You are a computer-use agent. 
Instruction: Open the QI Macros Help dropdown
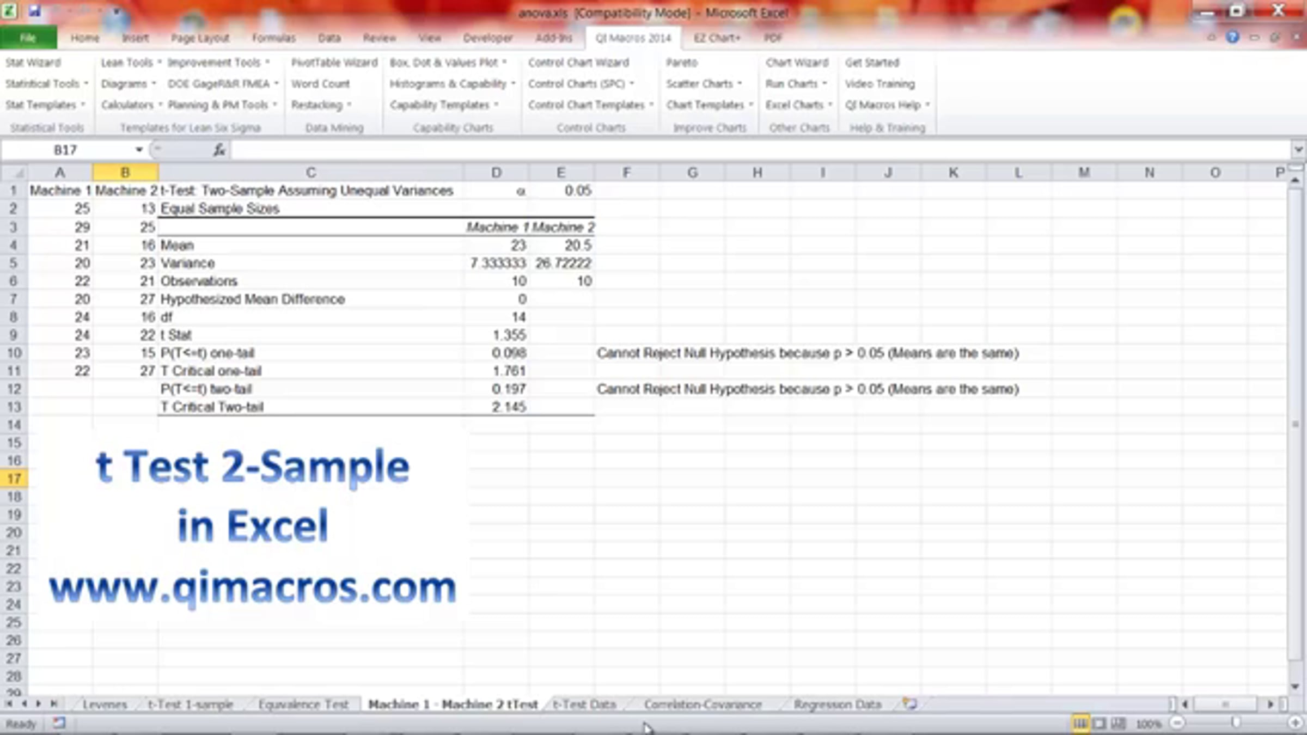click(x=887, y=105)
